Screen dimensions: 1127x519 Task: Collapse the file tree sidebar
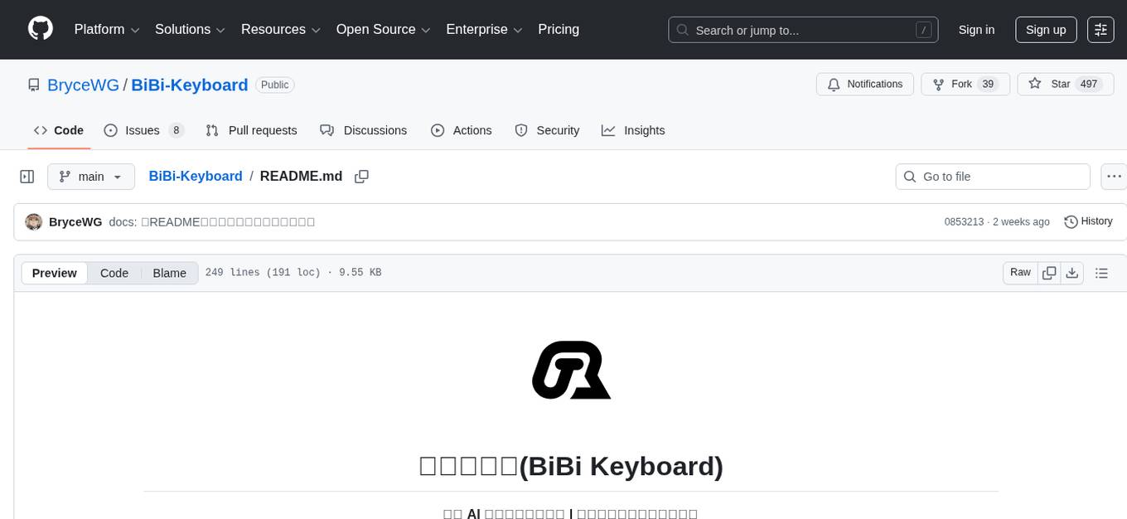(x=27, y=177)
